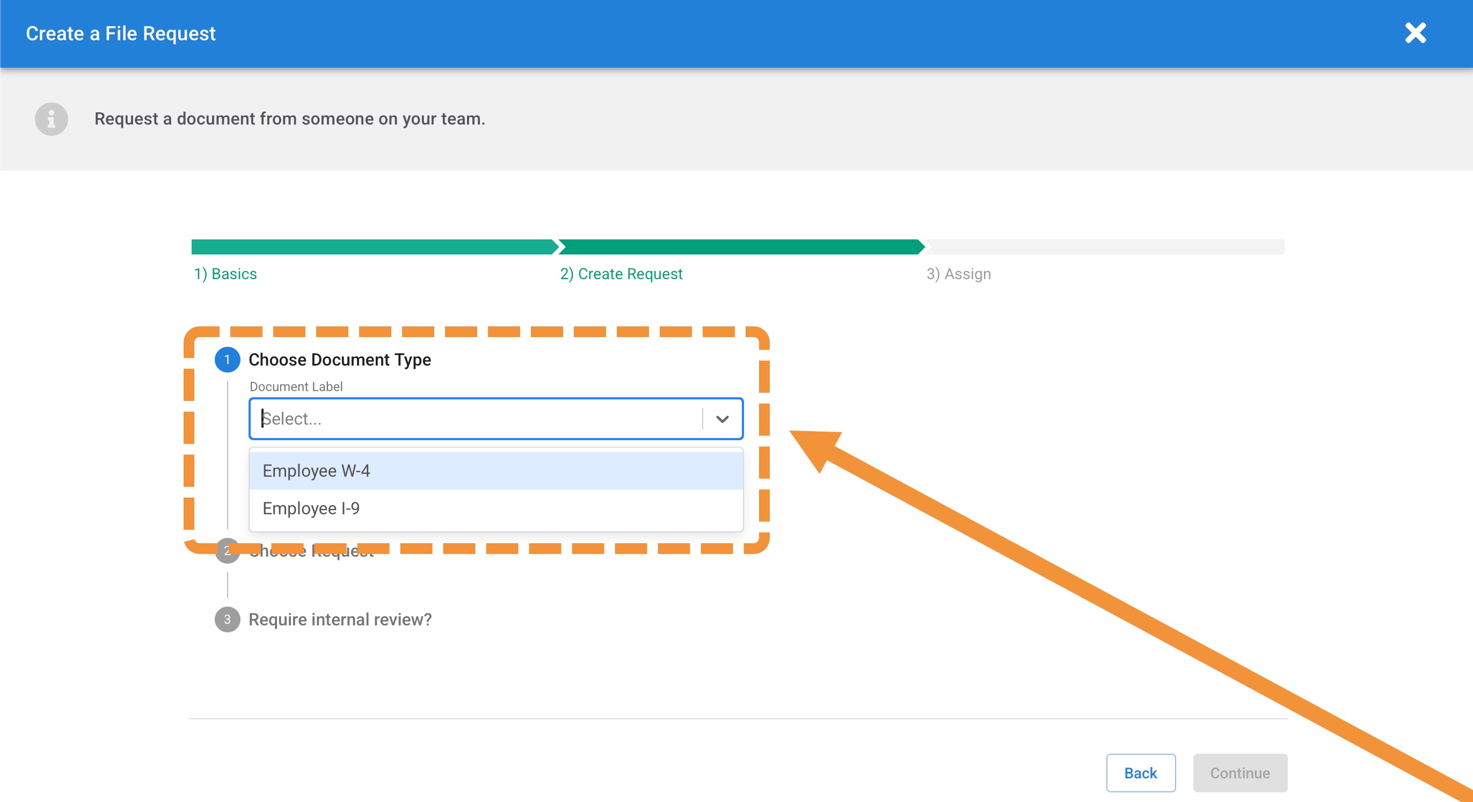Click the Create Request progress segment
This screenshot has height=802, width=1473.
(740, 247)
